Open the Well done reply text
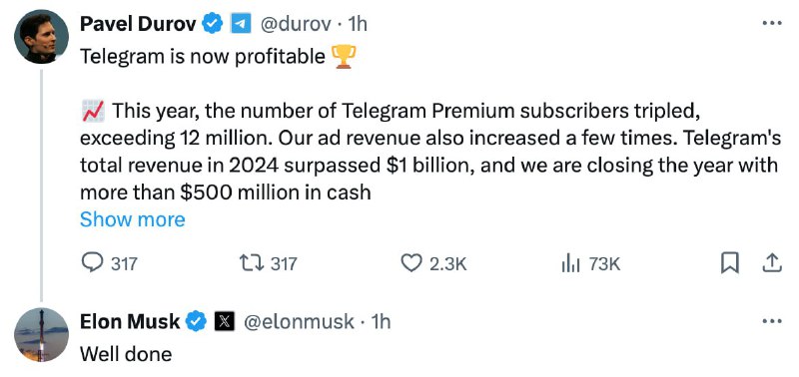 point(126,354)
